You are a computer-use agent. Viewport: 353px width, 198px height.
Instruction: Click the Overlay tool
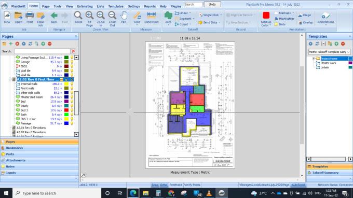pyautogui.click(x=305, y=22)
